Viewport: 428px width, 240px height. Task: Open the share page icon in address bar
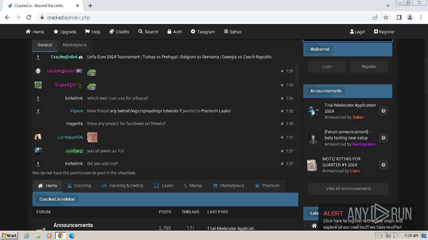coord(375,18)
